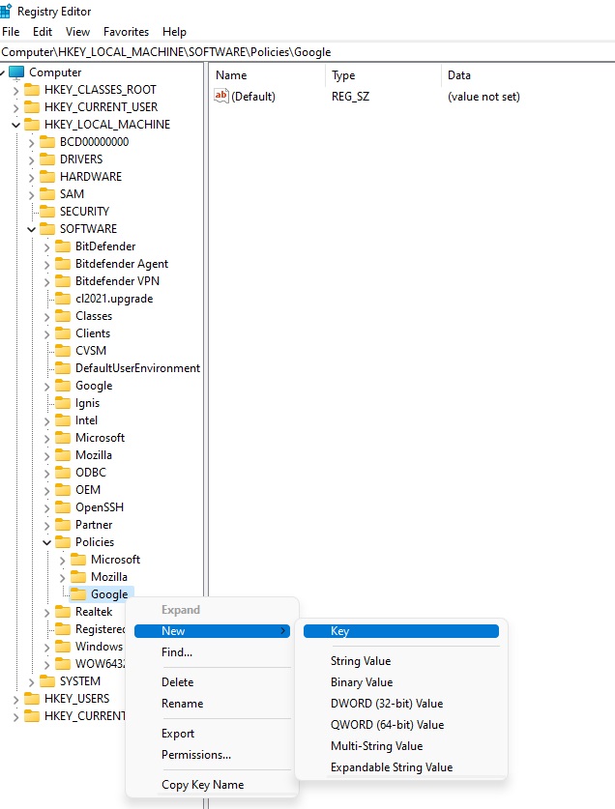This screenshot has width=615, height=809.
Task: Click the CVSM folder icon
Action: coord(63,351)
